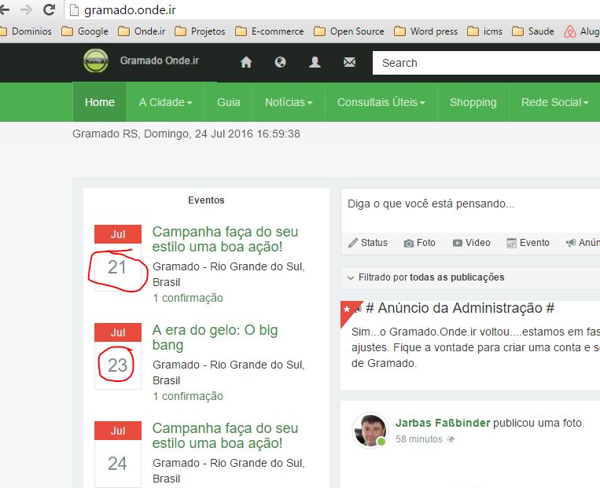Click Jarbas Faßbinder avatar photo
The width and height of the screenshot is (600, 488).
click(370, 431)
